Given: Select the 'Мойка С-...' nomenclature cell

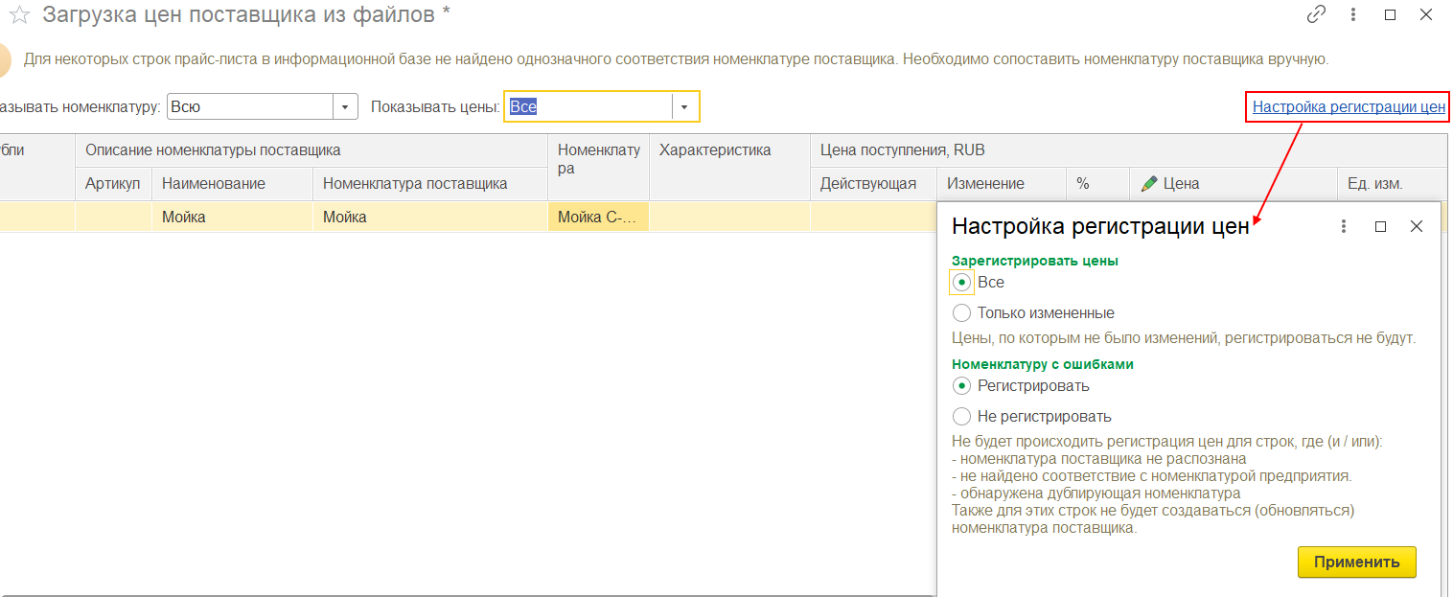Looking at the screenshot, I should tap(597, 217).
